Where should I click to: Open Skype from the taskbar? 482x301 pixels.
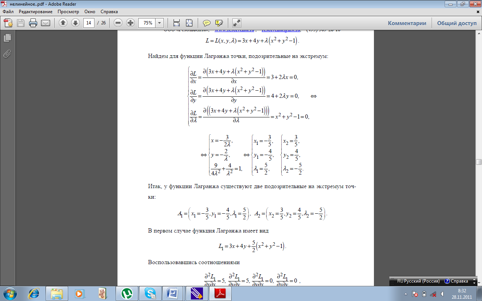(150, 293)
